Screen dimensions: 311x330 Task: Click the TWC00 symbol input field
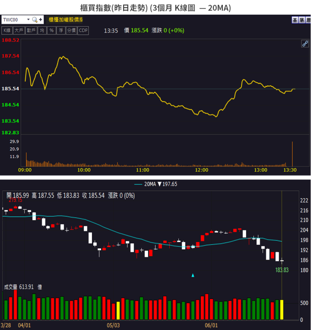pyautogui.click(x=14, y=19)
